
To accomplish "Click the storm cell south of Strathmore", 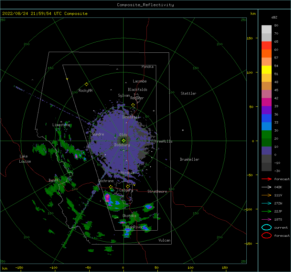I will click(x=149, y=207).
